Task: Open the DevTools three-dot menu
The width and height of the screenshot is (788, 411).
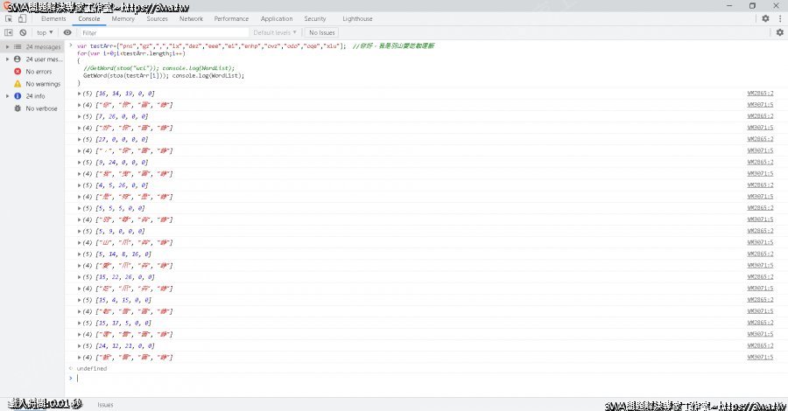Action: [x=779, y=18]
